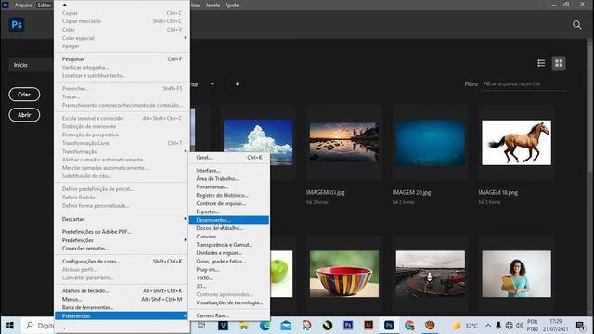Viewport: 594px width, 334px height.
Task: Click the Windows taskbar search box
Action: [37, 326]
